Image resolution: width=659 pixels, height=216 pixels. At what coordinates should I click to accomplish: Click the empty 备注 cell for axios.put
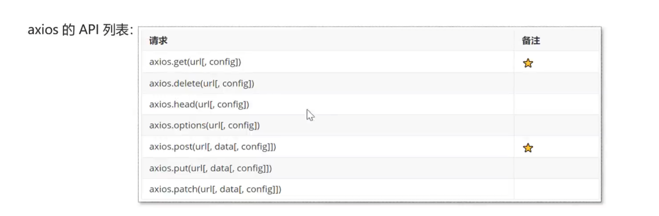point(556,168)
